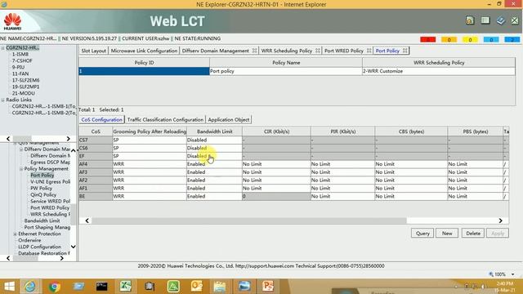Click the Huawei logo
Screen dimensions: 523x294
pos(13,21)
